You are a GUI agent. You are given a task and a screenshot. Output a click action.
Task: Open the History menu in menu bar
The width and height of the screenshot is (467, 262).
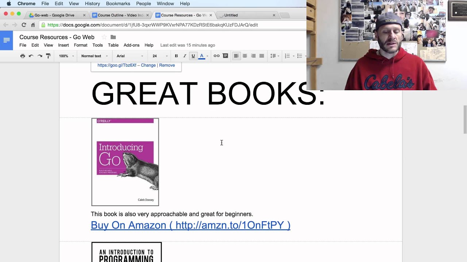[x=92, y=4]
